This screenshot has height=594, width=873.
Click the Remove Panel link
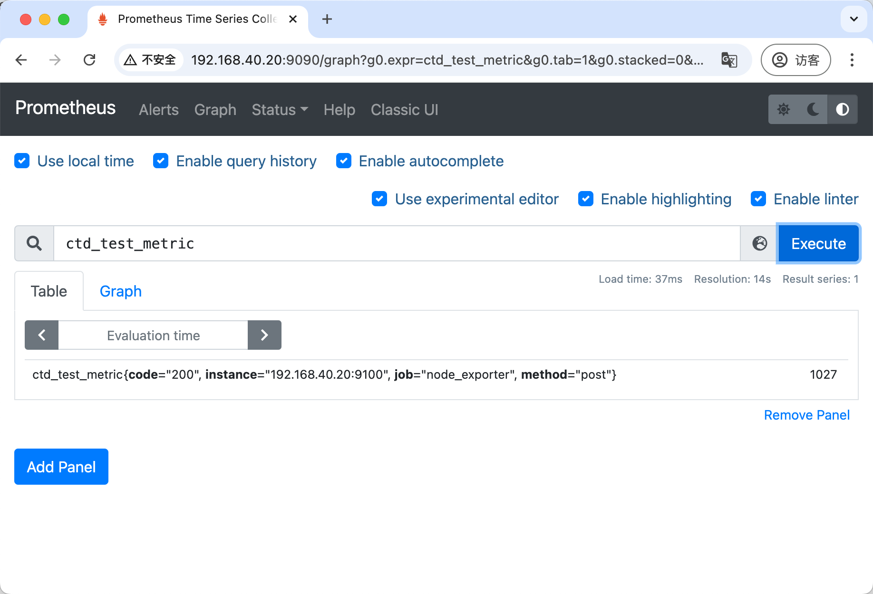tap(806, 415)
